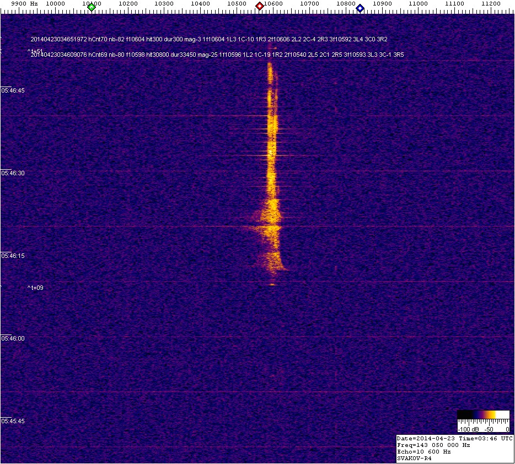Click the 05:46:00 time label
515x464 pixels.
coord(12,338)
